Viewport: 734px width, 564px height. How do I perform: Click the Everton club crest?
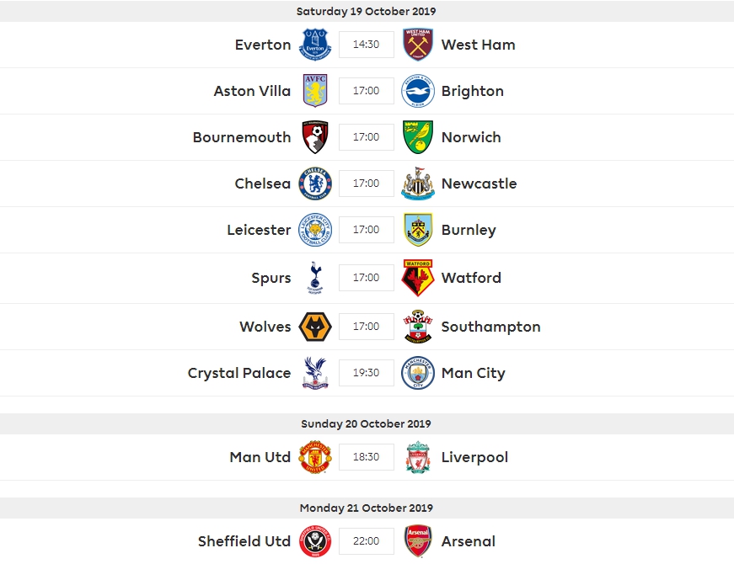315,45
